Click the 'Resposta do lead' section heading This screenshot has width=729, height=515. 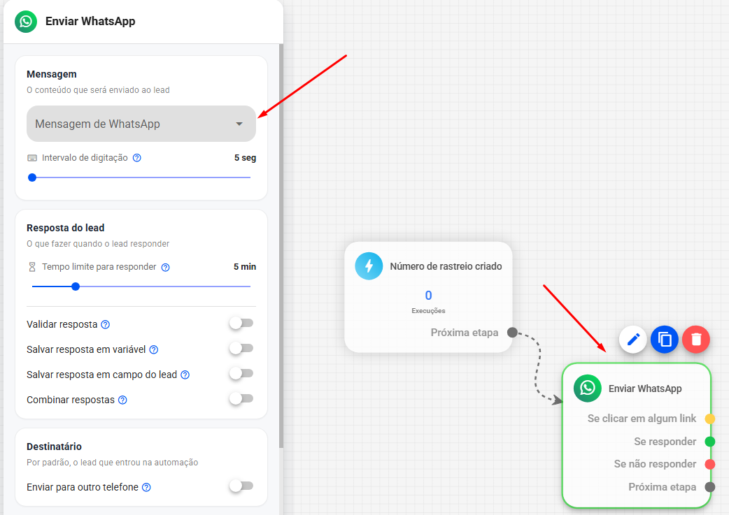click(66, 228)
